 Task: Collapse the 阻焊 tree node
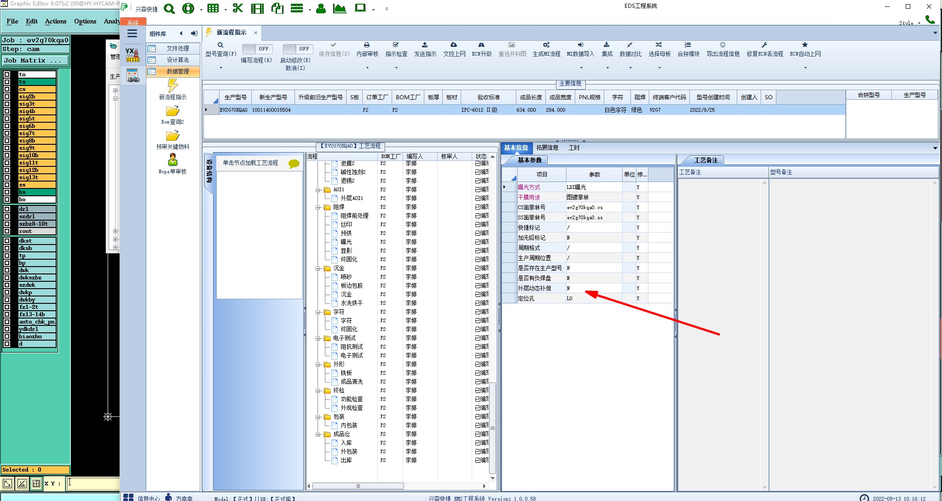[x=318, y=207]
